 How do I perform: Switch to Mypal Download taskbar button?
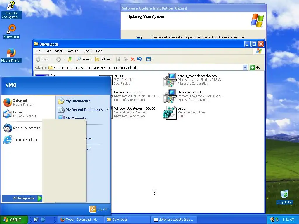click(80, 220)
